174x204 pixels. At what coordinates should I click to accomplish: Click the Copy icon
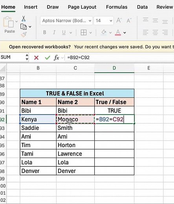coord(24,27)
